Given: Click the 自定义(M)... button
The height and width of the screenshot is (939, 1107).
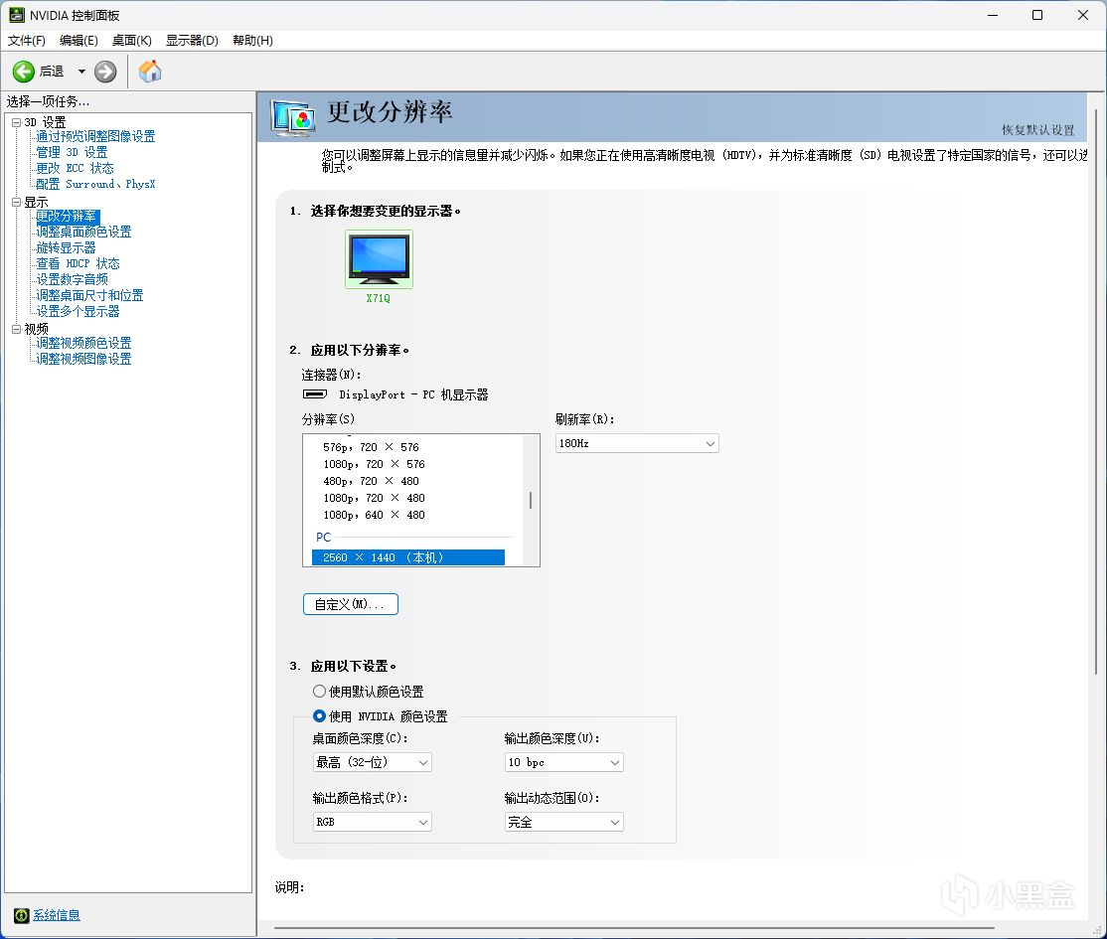Looking at the screenshot, I should tap(350, 604).
